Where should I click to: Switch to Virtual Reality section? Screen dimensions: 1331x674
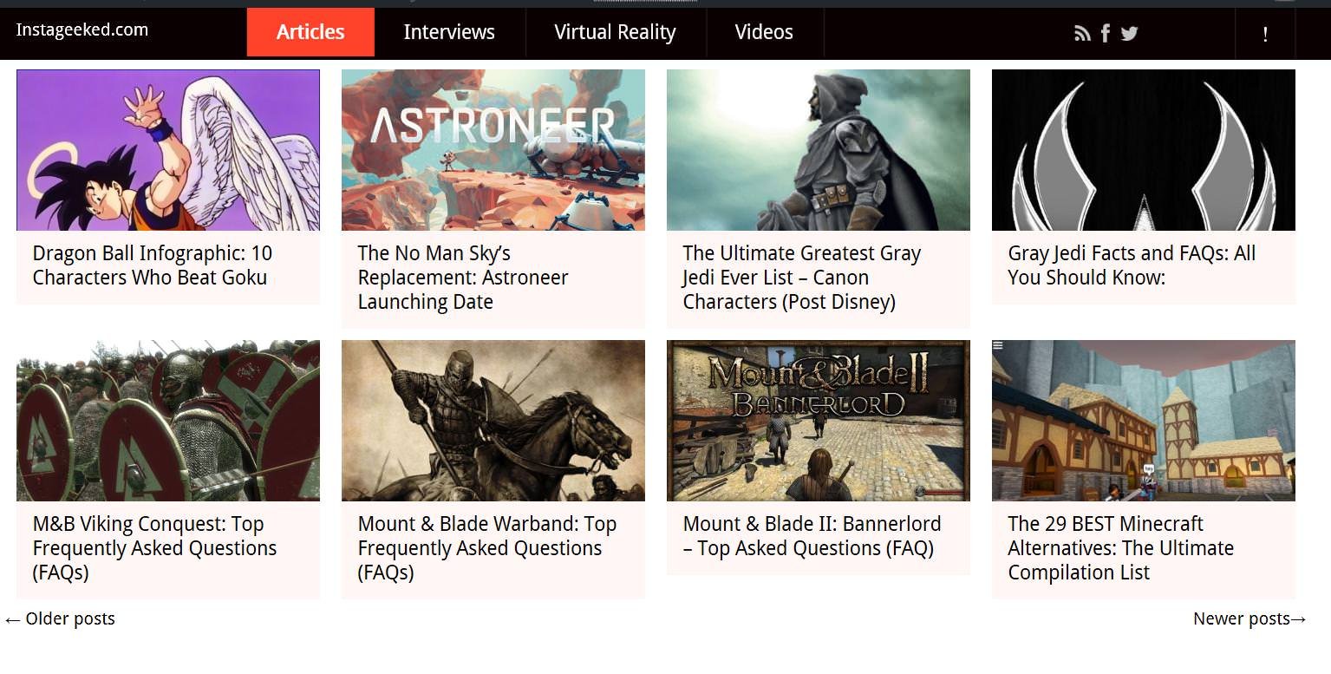(615, 32)
